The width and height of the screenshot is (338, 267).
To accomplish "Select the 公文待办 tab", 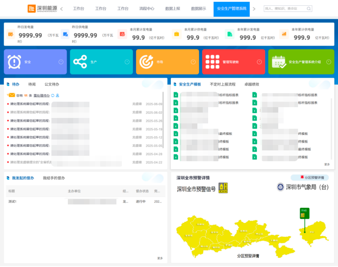I will [x=52, y=84].
